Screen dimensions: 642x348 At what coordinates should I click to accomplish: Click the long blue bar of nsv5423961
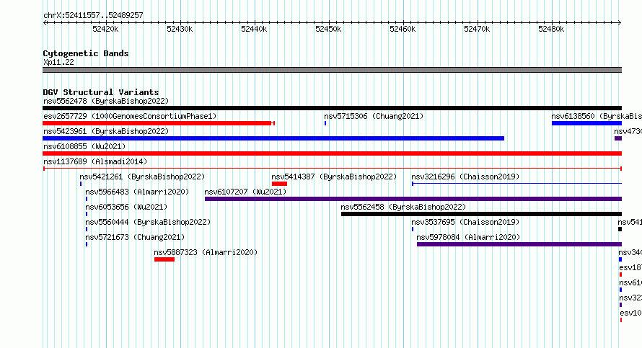(x=273, y=138)
